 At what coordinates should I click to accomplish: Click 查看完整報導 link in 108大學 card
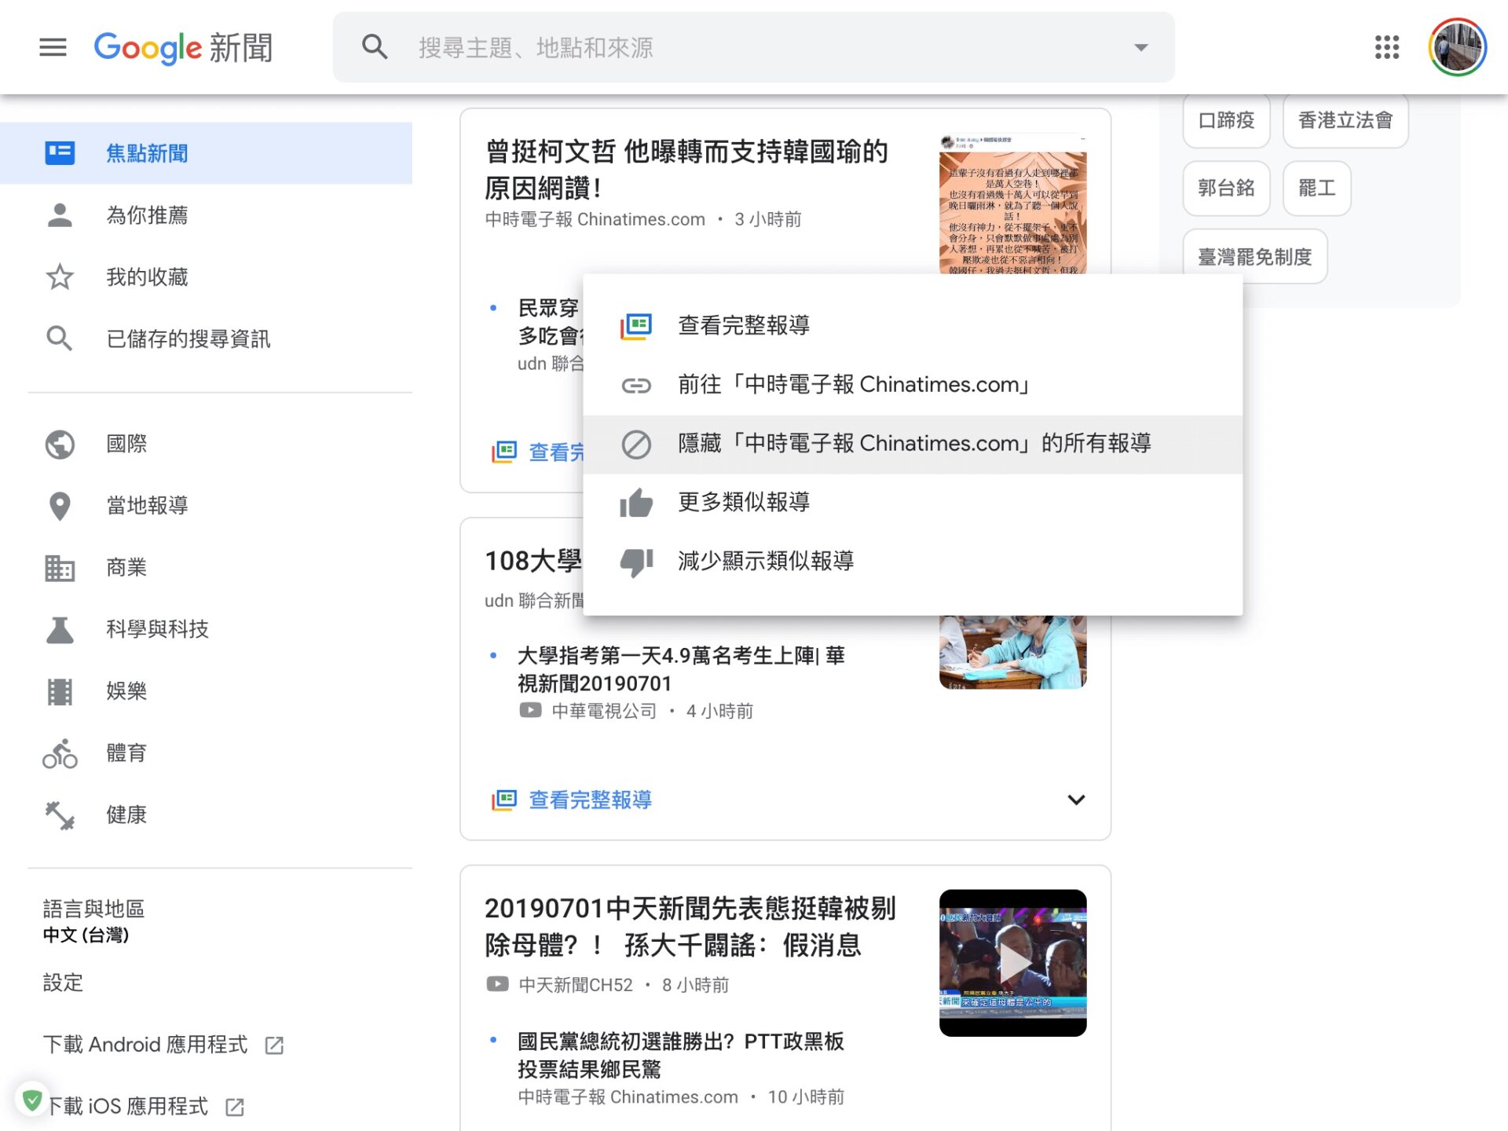point(590,800)
